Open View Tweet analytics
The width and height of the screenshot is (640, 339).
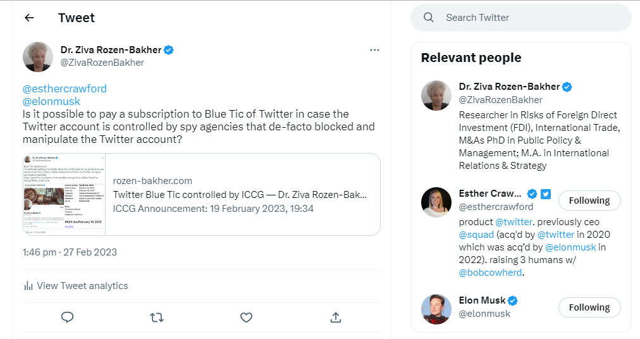76,286
